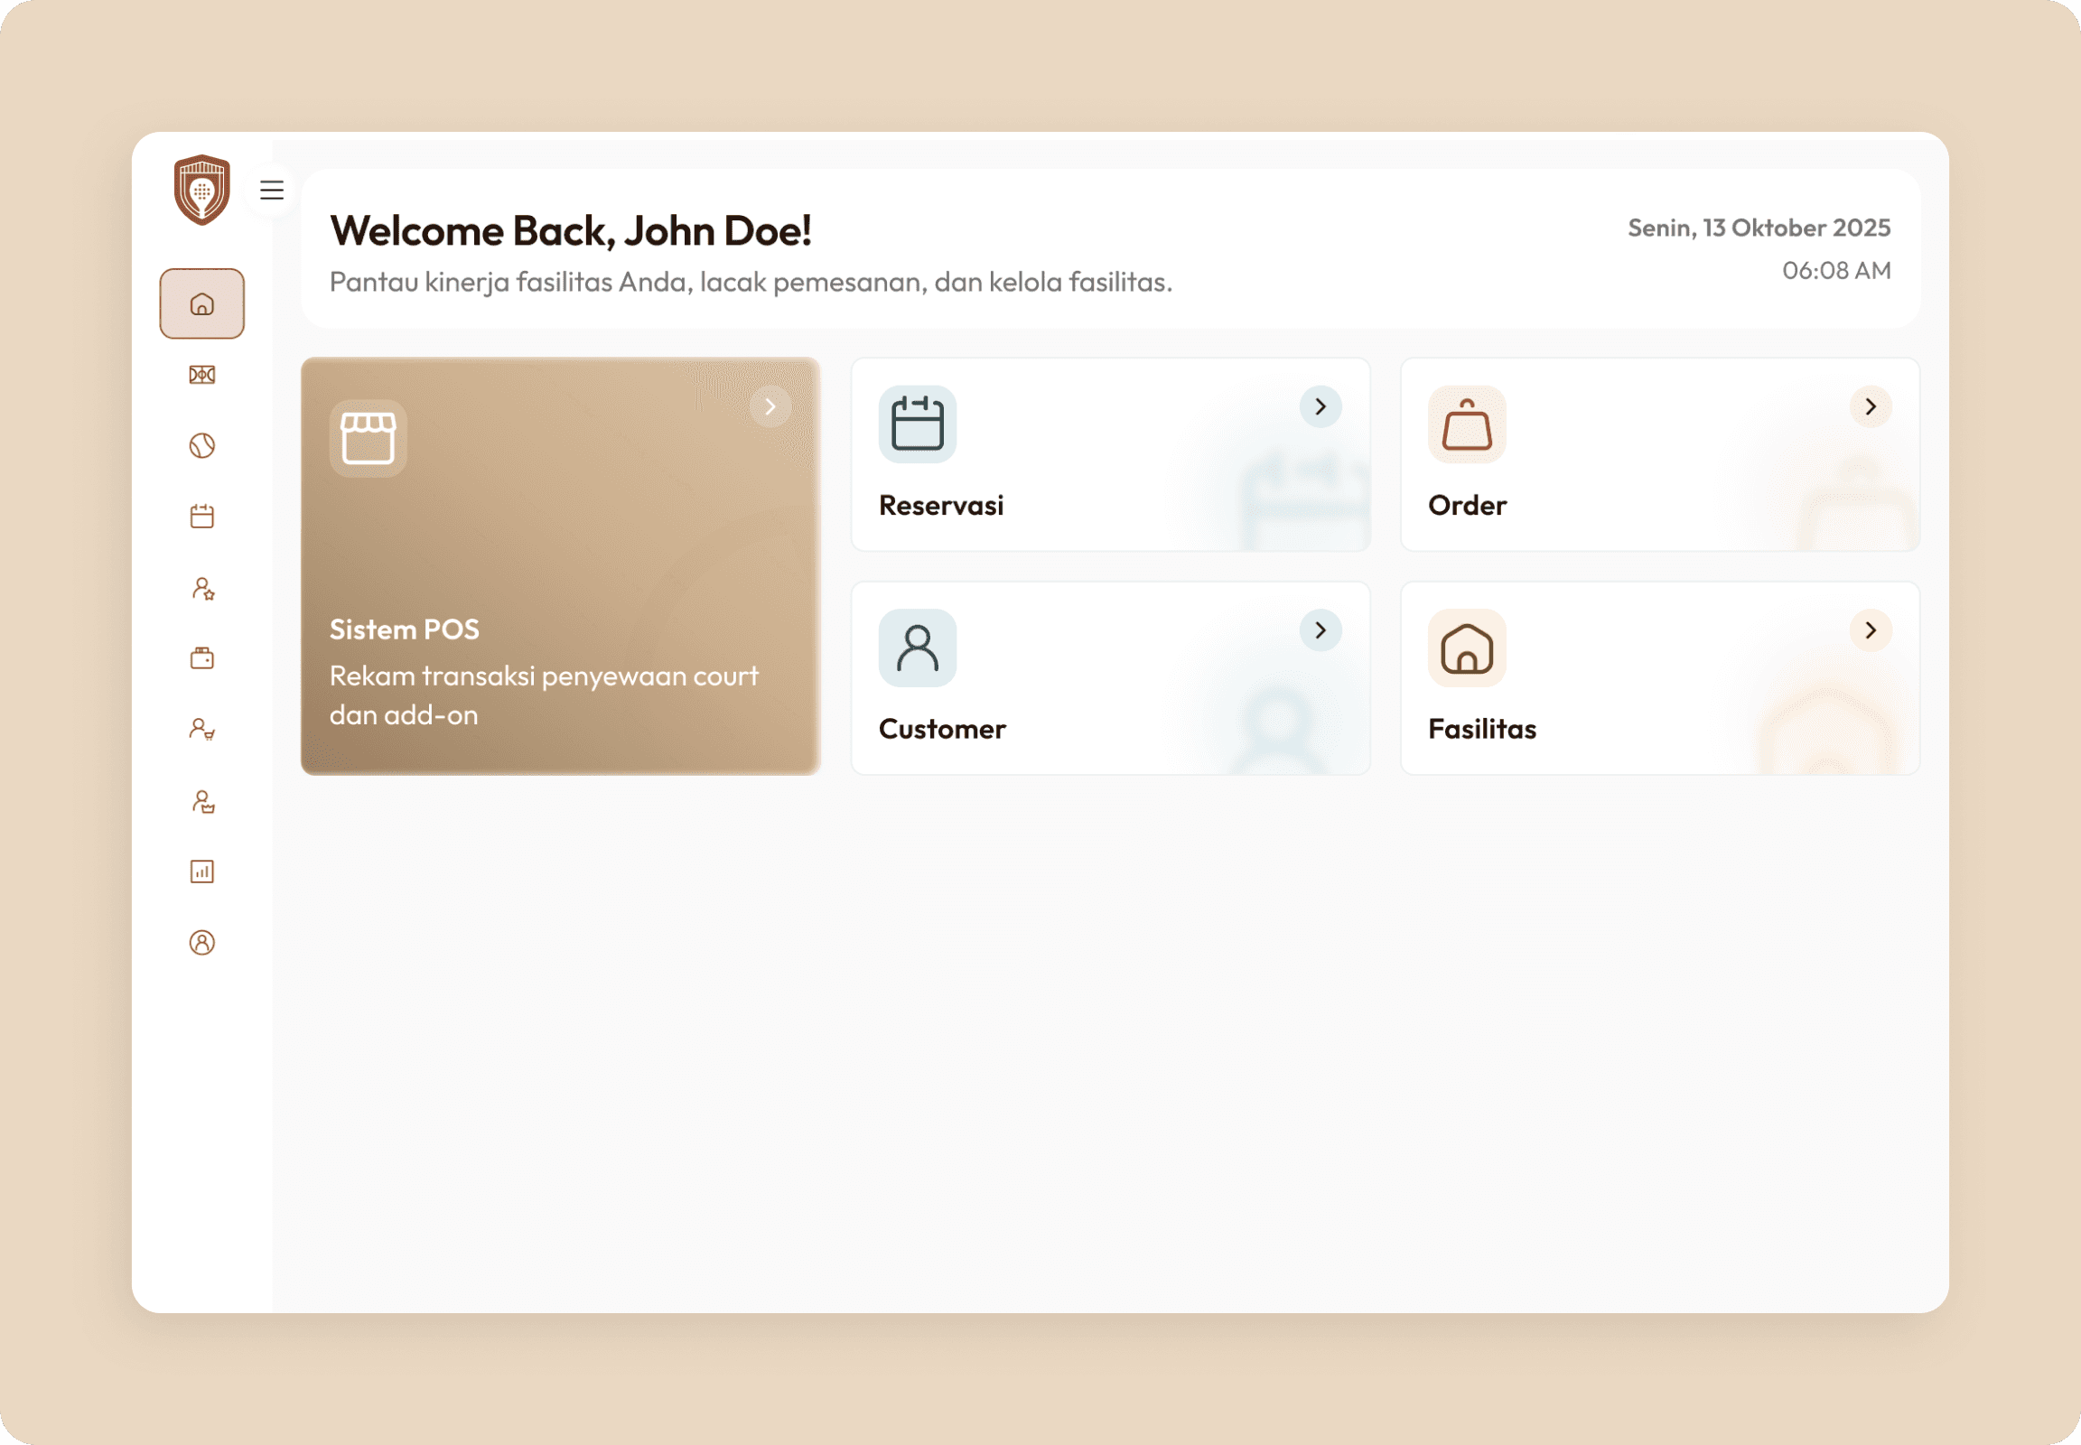Click chevron arrow on Customer card
This screenshot has height=1445, width=2081.
point(1320,630)
